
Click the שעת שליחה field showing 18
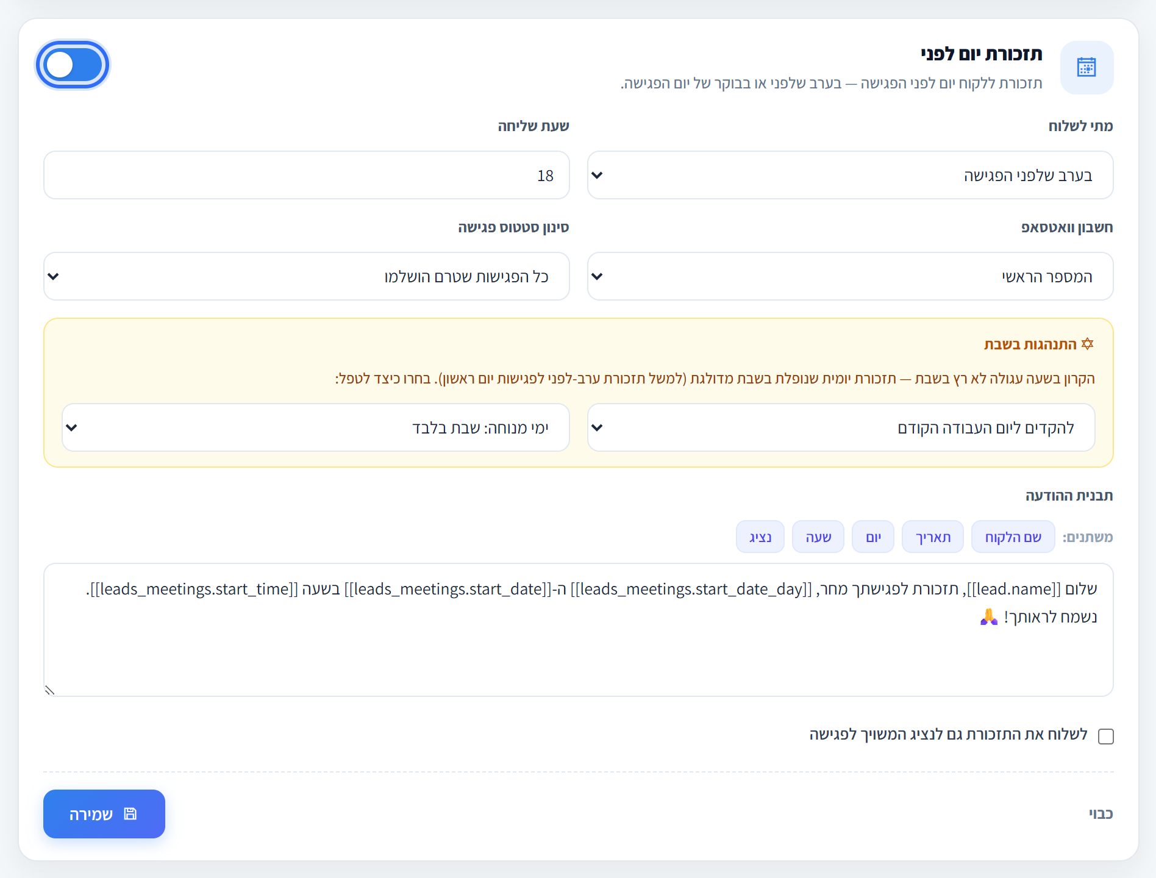pos(307,175)
